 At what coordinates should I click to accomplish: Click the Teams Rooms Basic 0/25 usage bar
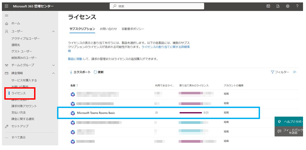191,113
